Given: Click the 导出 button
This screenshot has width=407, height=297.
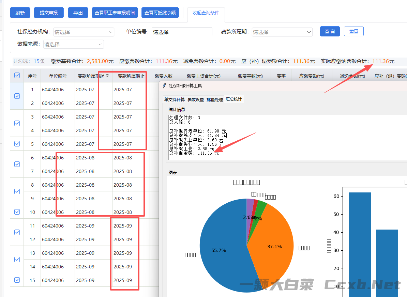Looking at the screenshot, I should point(78,13).
